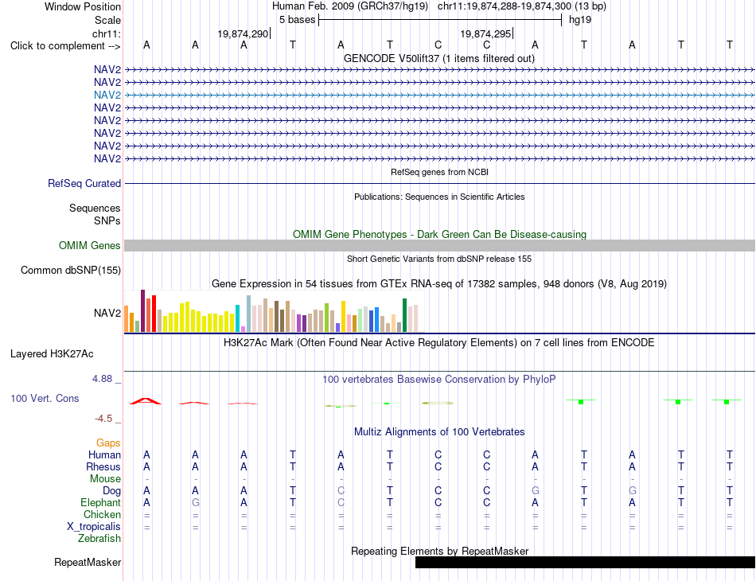Open the GTEx Gene Expression track title
Viewport: 756px width, 581px height.
(x=439, y=284)
